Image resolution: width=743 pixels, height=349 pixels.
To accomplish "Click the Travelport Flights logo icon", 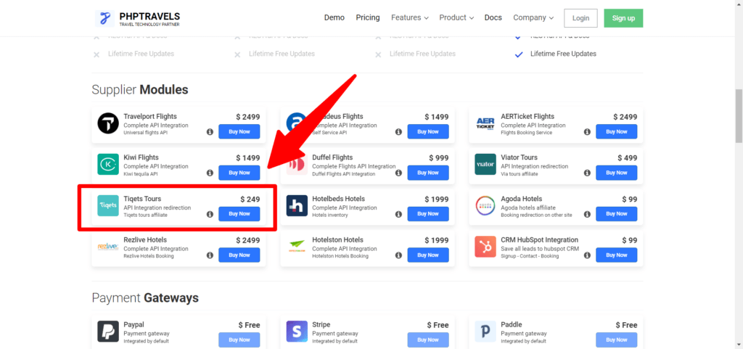I will [108, 123].
